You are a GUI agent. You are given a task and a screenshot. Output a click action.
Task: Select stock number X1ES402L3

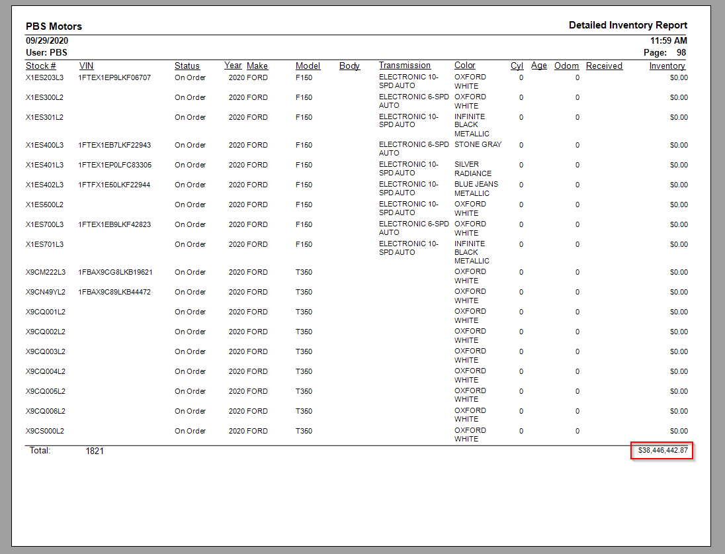pos(44,185)
